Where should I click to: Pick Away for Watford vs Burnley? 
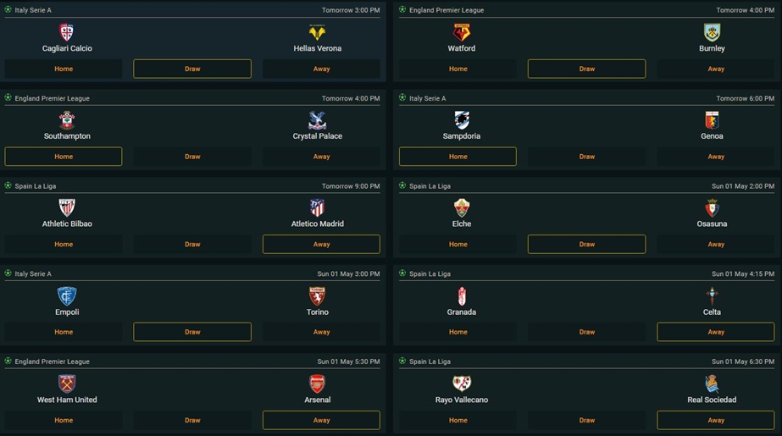(x=716, y=69)
